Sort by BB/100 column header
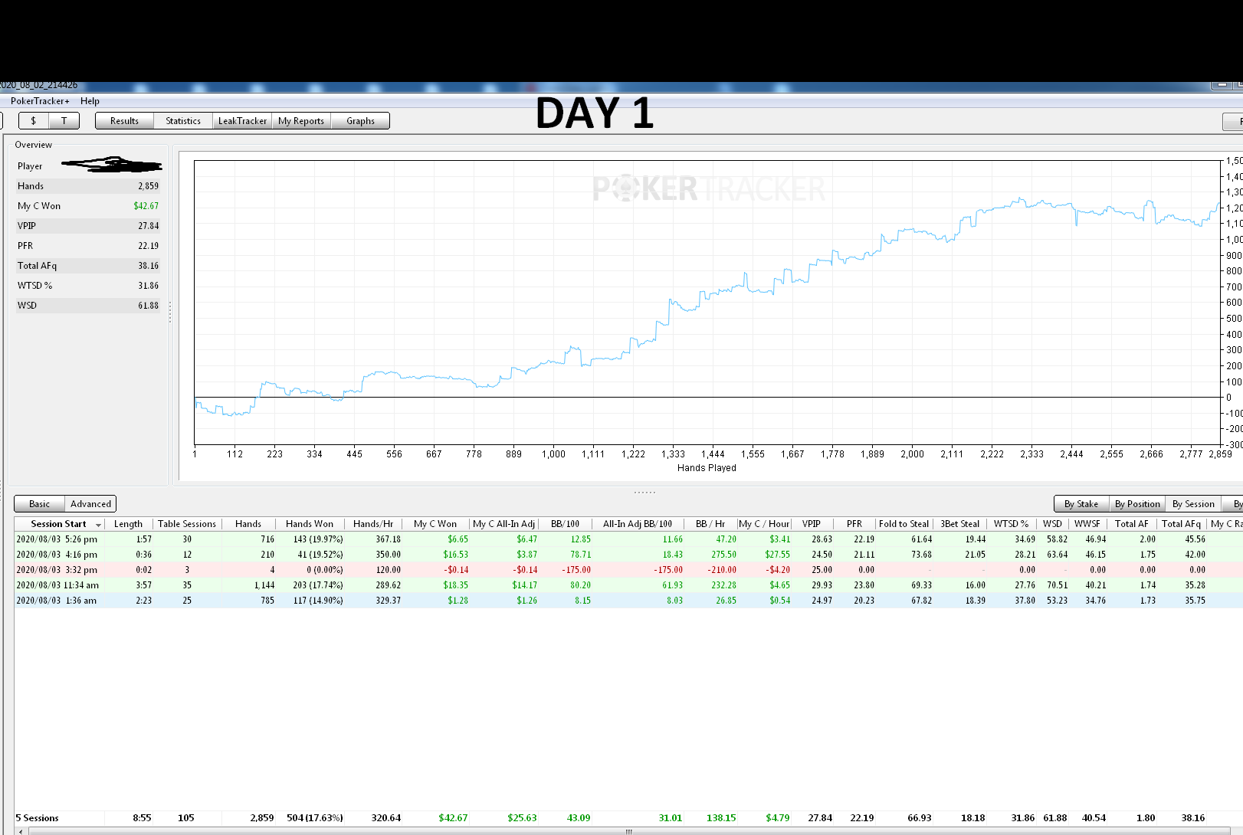This screenshot has height=835, width=1243. coord(566,524)
